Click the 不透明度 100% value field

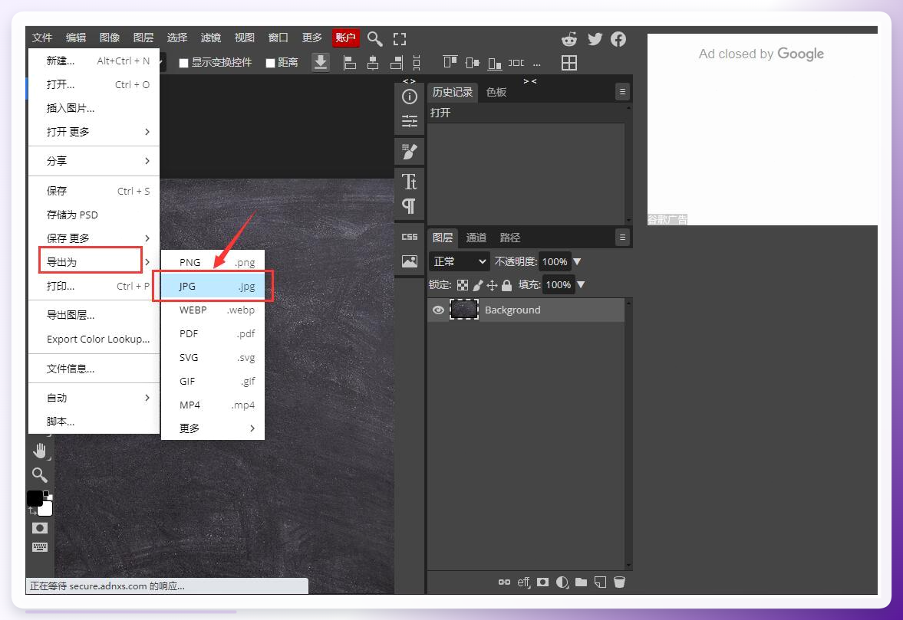tap(555, 261)
